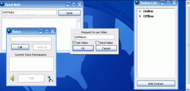Minimize the Online List window
190x91 pixels.
(x=162, y=3)
